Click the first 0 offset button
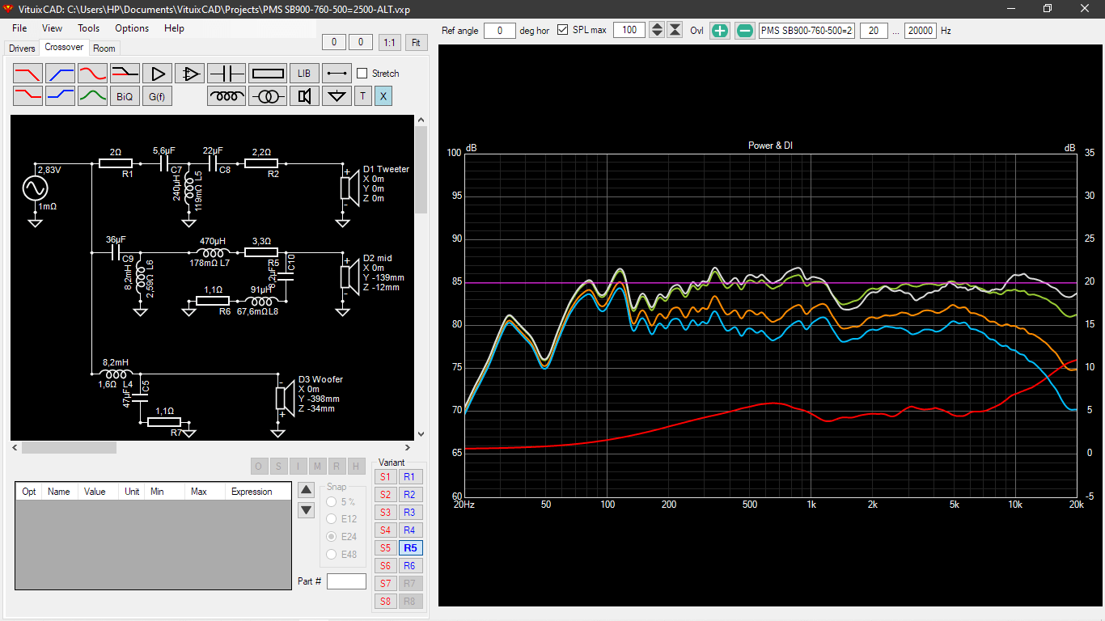Screen dimensions: 1105x621 click(334, 42)
